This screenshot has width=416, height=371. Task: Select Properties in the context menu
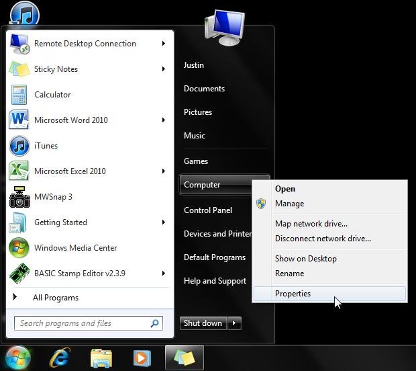[329, 294]
